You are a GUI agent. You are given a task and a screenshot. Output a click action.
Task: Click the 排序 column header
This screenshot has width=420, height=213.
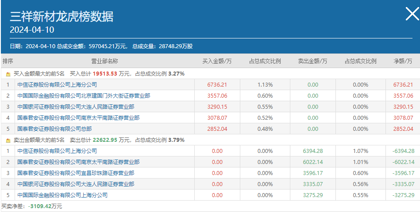tap(8, 61)
